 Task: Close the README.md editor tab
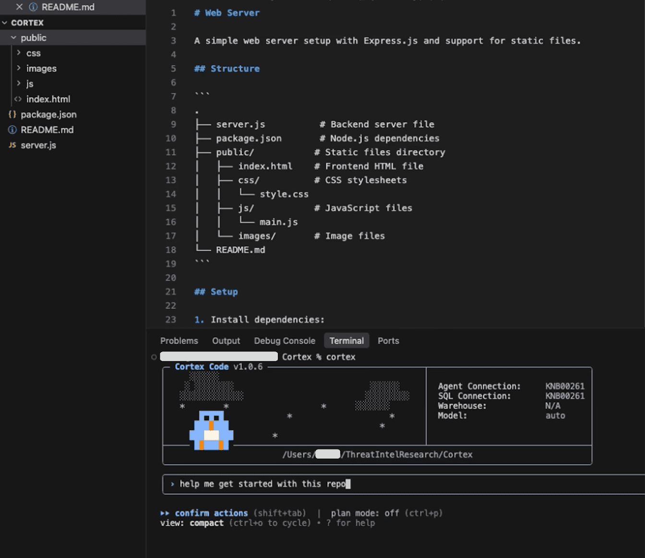[19, 7]
